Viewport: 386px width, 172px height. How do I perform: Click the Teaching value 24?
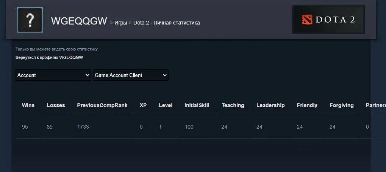tap(224, 127)
